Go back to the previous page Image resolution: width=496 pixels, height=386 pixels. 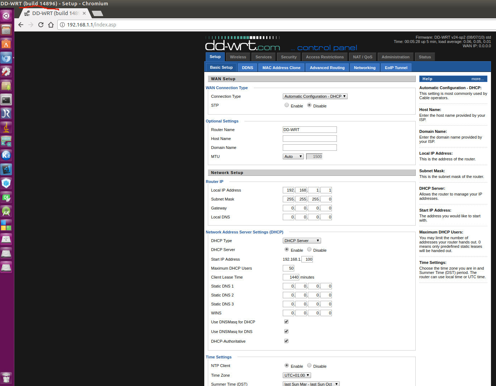[21, 25]
